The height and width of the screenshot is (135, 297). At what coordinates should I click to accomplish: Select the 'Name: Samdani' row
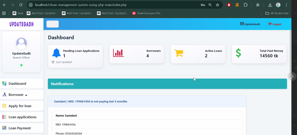point(147,116)
